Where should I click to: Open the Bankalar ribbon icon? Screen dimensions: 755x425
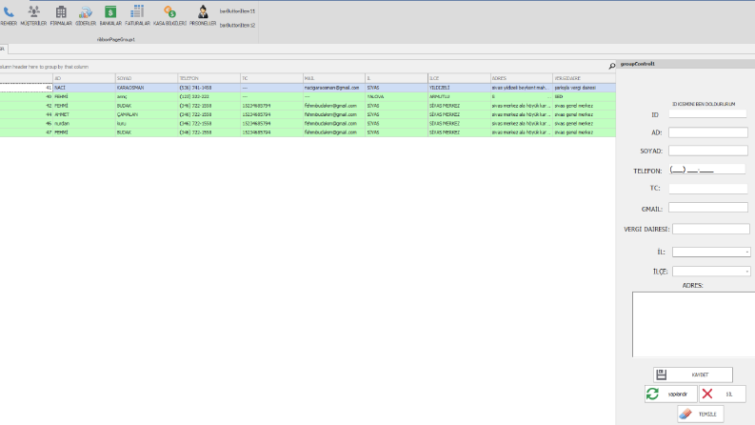click(x=110, y=15)
